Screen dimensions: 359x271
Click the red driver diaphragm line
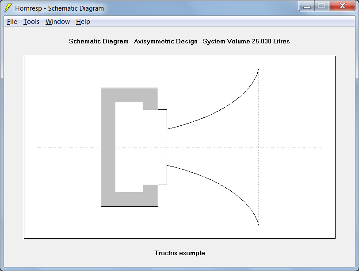[158, 147]
